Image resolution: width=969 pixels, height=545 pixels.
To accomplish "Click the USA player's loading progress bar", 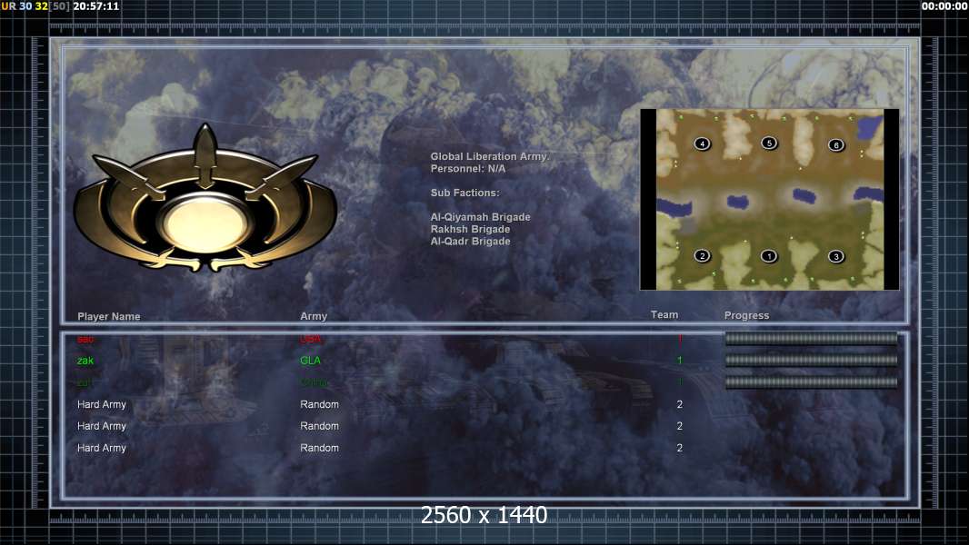I will click(x=811, y=338).
